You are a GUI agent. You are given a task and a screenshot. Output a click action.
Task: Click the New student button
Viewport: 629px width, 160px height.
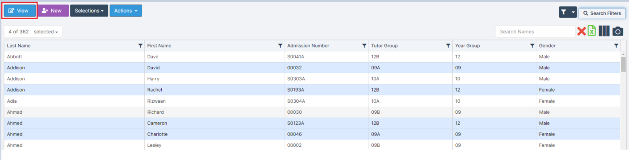click(53, 11)
